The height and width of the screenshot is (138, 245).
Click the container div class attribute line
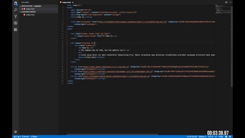[83, 43]
